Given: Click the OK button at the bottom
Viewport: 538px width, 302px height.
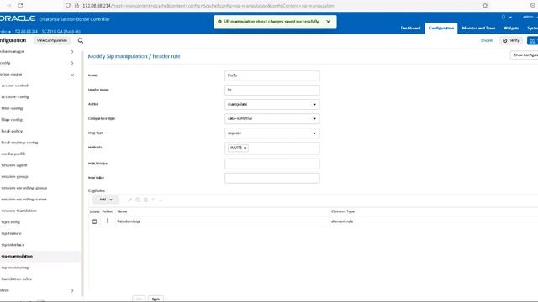Looking at the screenshot, I should [x=139, y=299].
